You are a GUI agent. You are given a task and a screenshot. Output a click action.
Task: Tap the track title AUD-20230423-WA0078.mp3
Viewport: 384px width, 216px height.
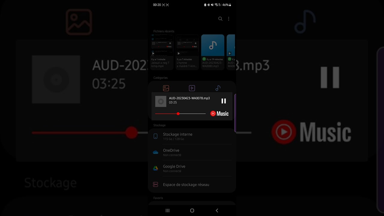click(189, 98)
